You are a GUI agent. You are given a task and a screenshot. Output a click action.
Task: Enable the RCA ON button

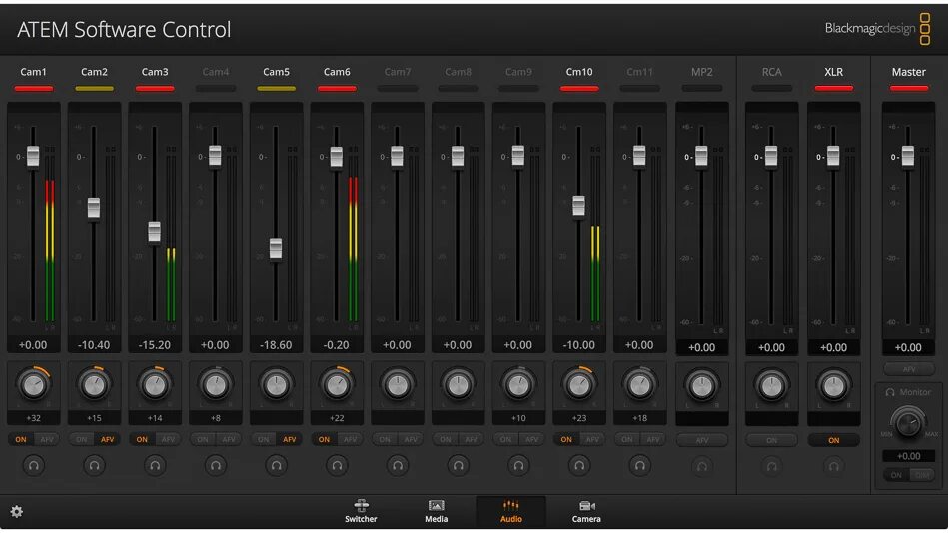tap(771, 440)
